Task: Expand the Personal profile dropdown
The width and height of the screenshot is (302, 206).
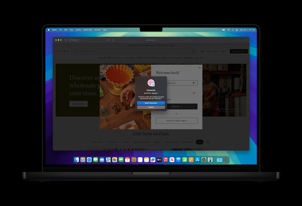Action: (74, 40)
